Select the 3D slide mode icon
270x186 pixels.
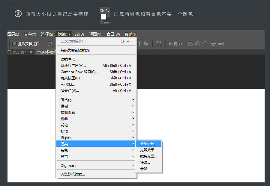tap(213, 44)
